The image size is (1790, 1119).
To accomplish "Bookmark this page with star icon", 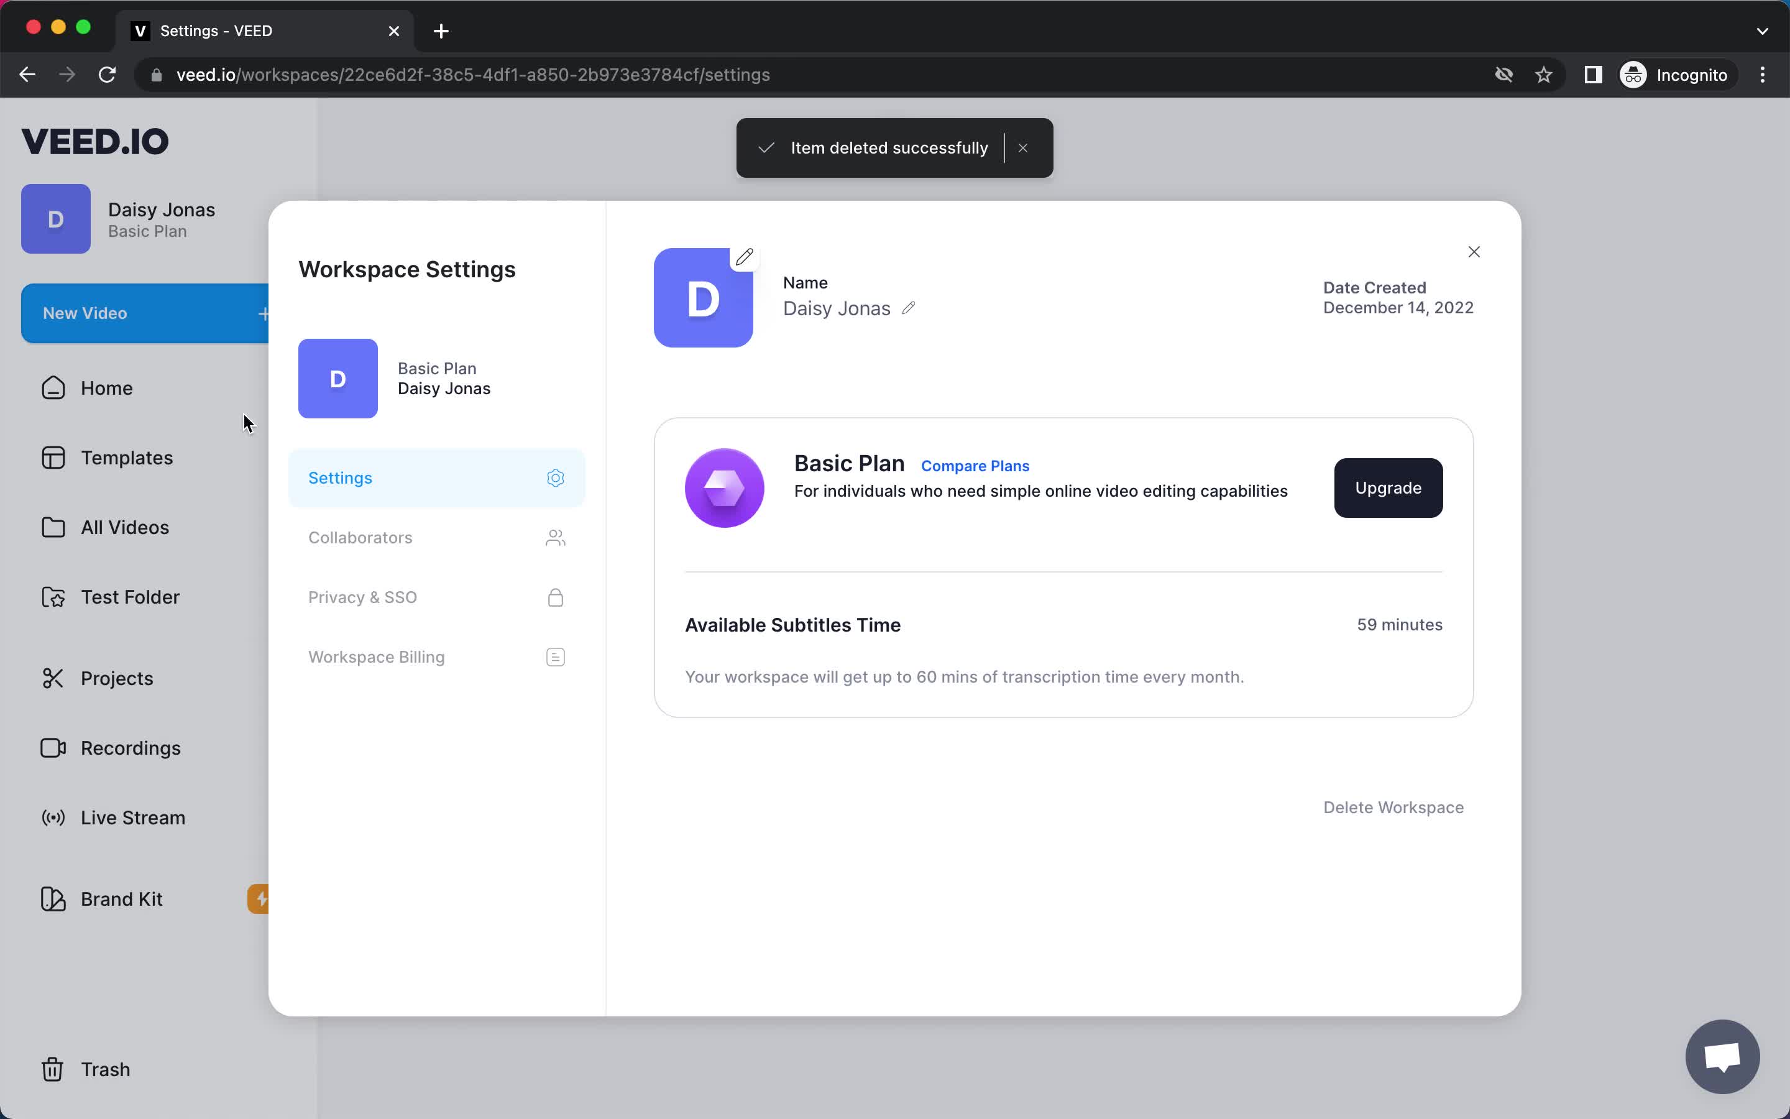I will 1544,75.
